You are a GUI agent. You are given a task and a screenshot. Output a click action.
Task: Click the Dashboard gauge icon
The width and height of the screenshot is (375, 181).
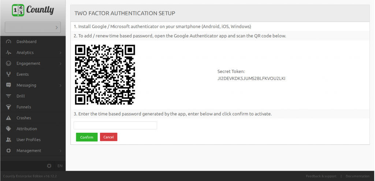(9, 42)
